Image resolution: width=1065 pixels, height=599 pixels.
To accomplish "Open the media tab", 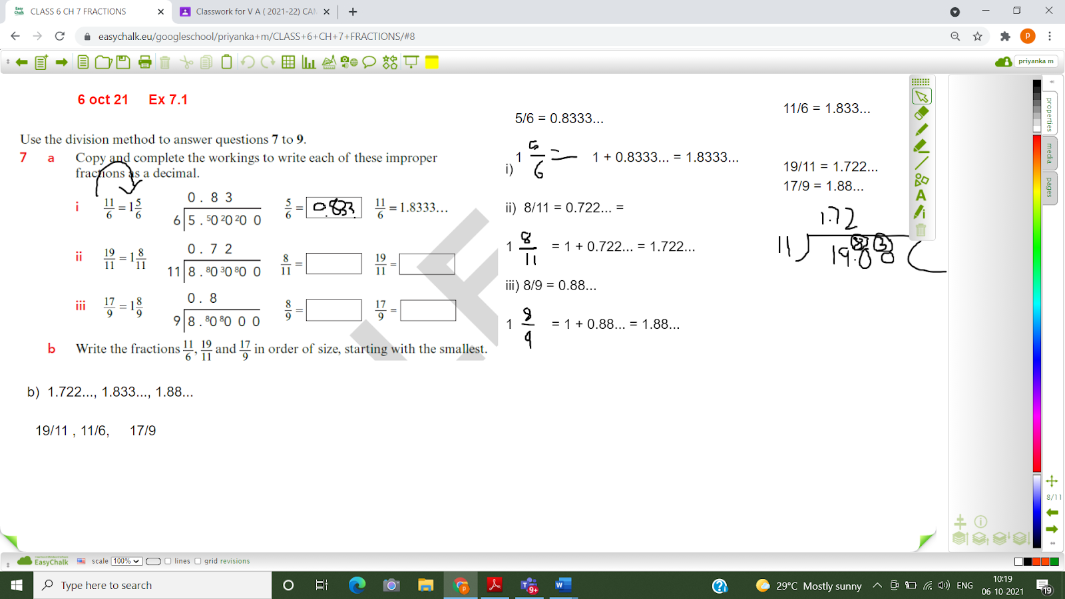I will click(1050, 153).
